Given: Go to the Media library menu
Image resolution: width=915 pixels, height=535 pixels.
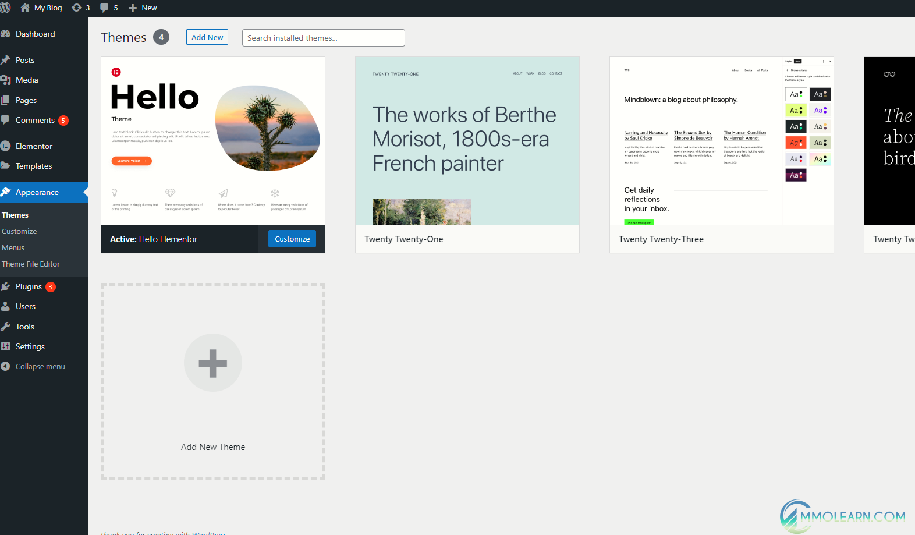Looking at the screenshot, I should pyautogui.click(x=27, y=80).
